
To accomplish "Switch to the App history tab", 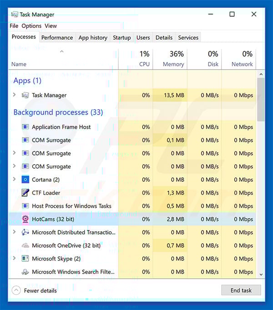I will pyautogui.click(x=93, y=38).
